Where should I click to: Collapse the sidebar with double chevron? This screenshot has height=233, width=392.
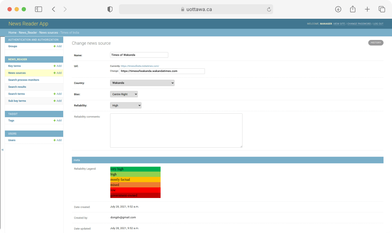tap(2, 150)
